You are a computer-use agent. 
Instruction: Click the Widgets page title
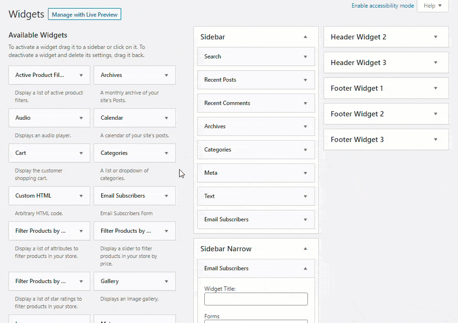[x=26, y=14]
